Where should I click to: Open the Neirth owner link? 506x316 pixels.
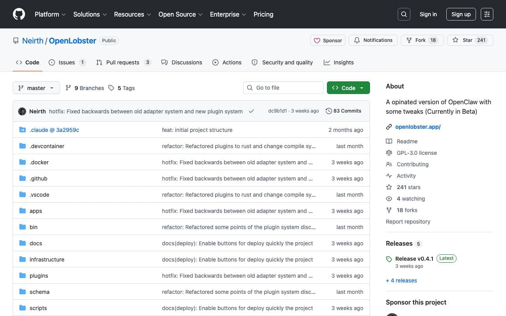coord(33,41)
